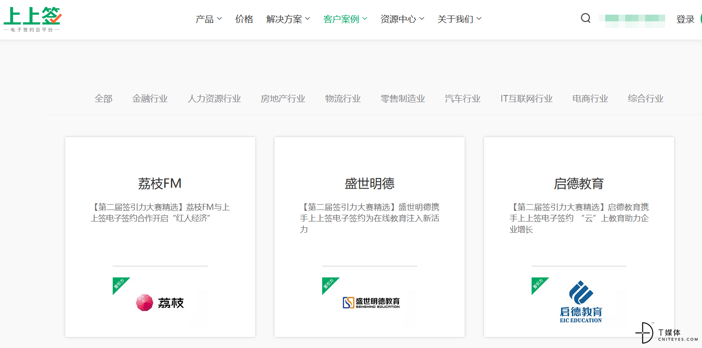Viewport: 702px width, 348px height.
Task: Read the 盛世明德 在线教育 description
Action: tap(370, 218)
